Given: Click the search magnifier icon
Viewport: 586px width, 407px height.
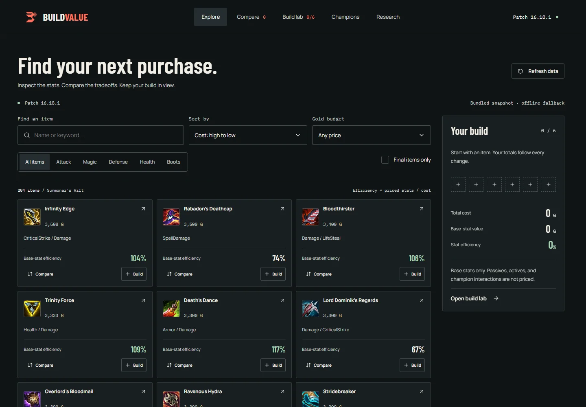Looking at the screenshot, I should click(27, 135).
